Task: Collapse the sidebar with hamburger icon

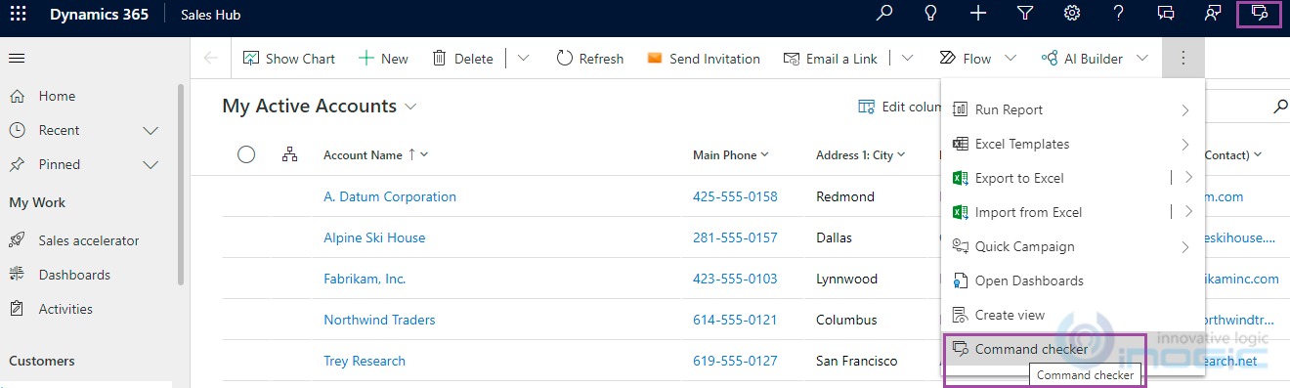Action: click(x=17, y=59)
